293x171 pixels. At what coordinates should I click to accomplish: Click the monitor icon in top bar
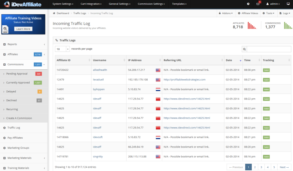288,4
